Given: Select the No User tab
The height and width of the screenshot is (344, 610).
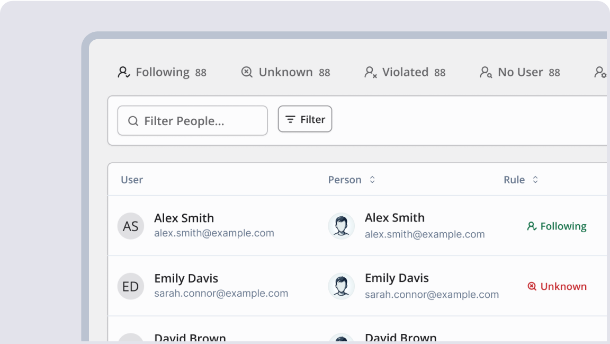Looking at the screenshot, I should [520, 73].
